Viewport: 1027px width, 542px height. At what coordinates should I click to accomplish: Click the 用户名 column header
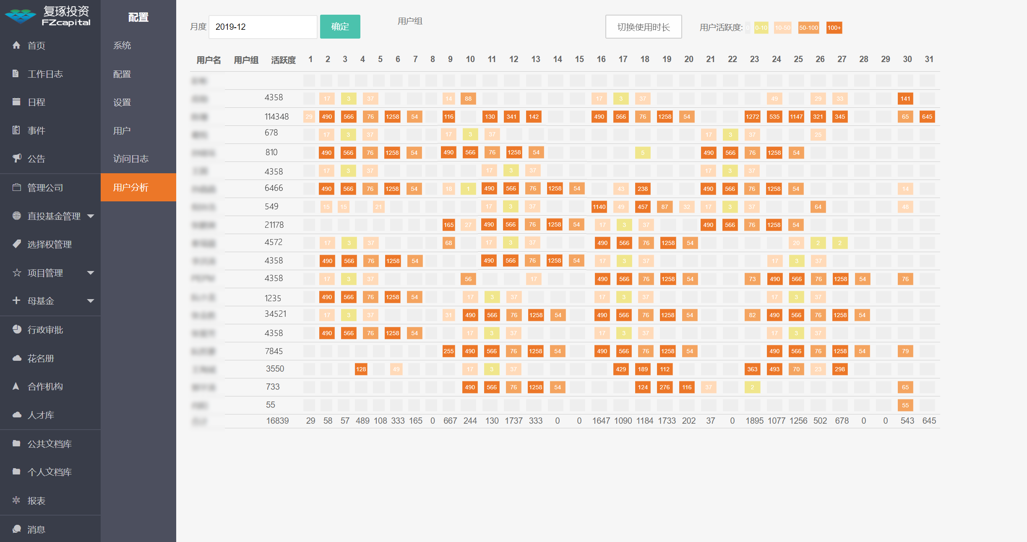coord(209,60)
